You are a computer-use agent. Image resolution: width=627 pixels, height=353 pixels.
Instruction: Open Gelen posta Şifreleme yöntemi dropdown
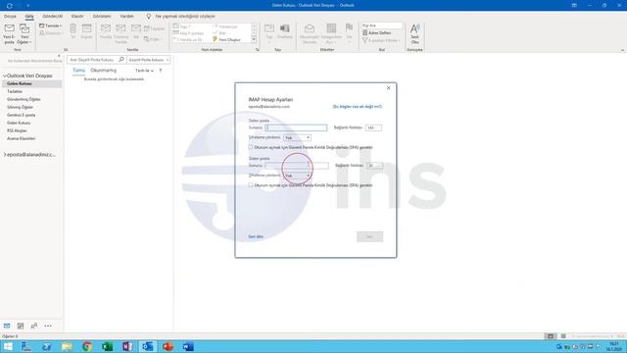coord(297,137)
